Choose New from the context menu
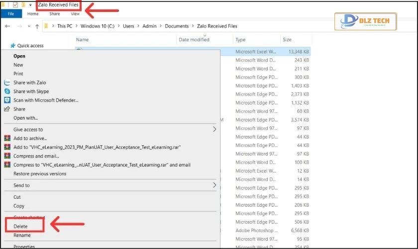 point(18,65)
